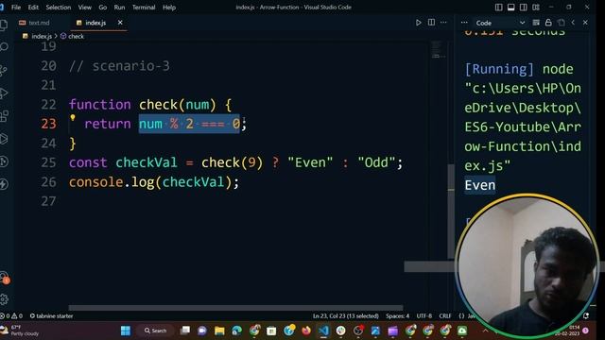Open the Extensions view

pyautogui.click(x=4, y=115)
